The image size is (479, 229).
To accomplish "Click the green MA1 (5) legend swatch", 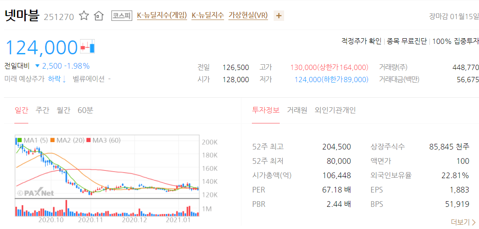I will pos(20,140).
